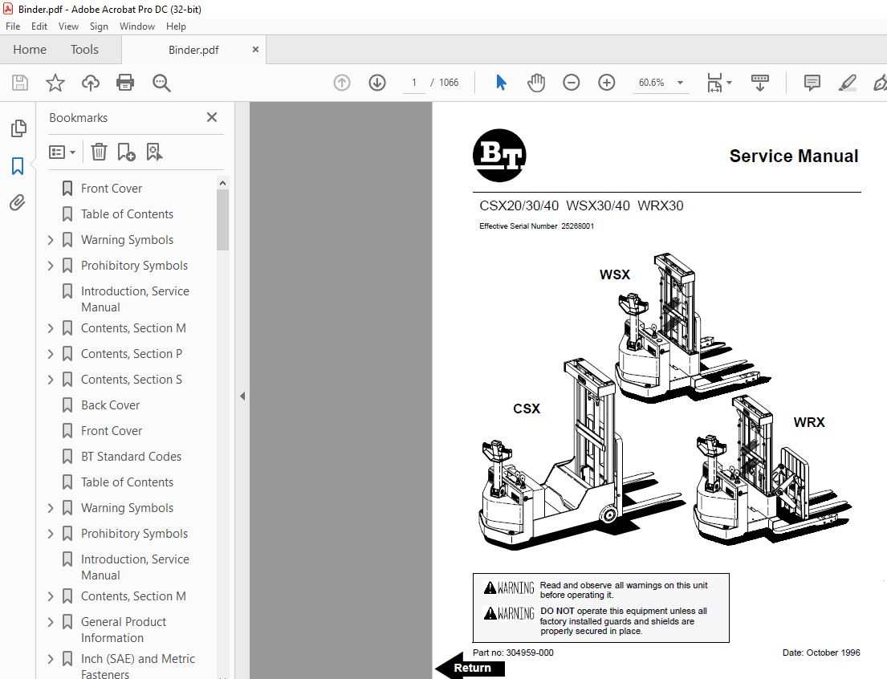Expand Contents, Section S bookmark
This screenshot has height=679, width=887.
click(51, 380)
